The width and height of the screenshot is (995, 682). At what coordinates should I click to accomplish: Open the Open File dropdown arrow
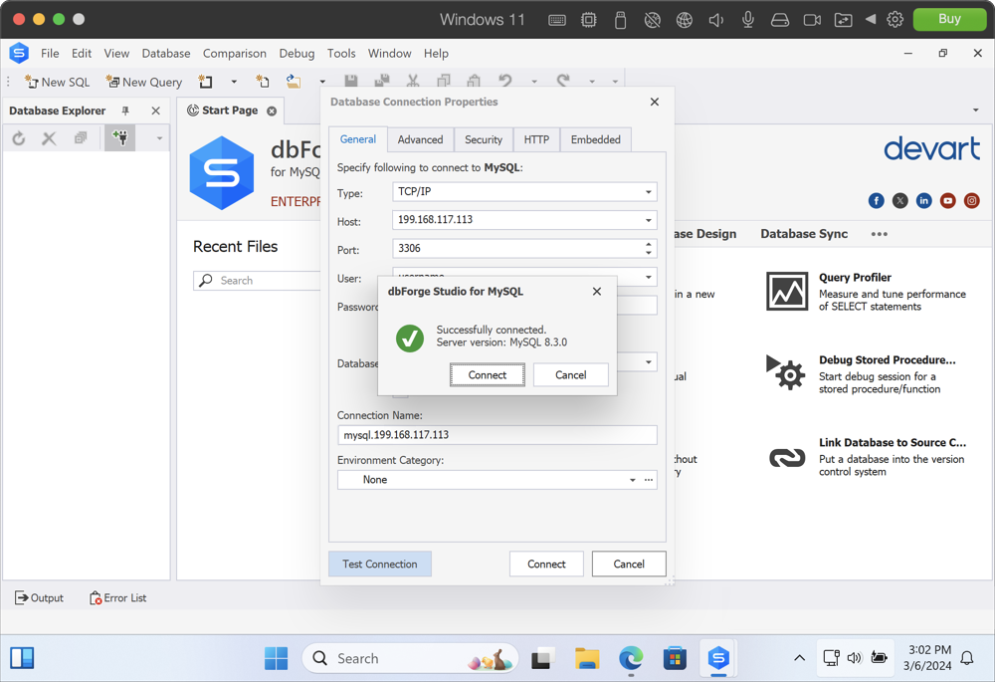322,82
